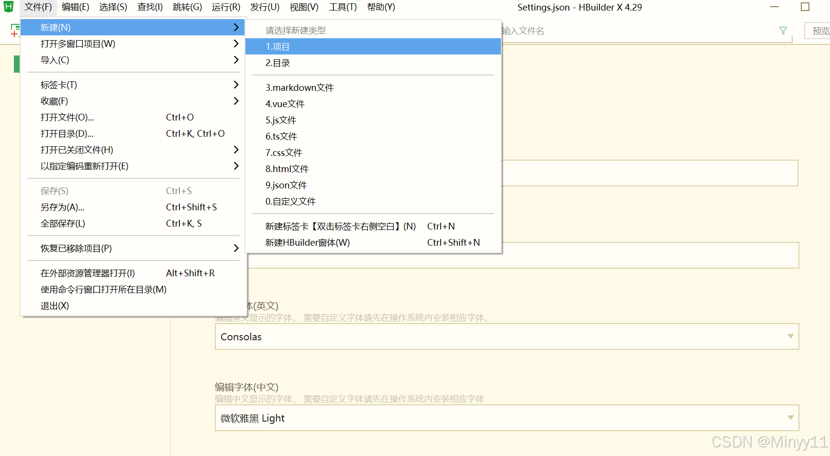Select 退出(X) to quit
The width and height of the screenshot is (830, 456).
[x=133, y=306]
